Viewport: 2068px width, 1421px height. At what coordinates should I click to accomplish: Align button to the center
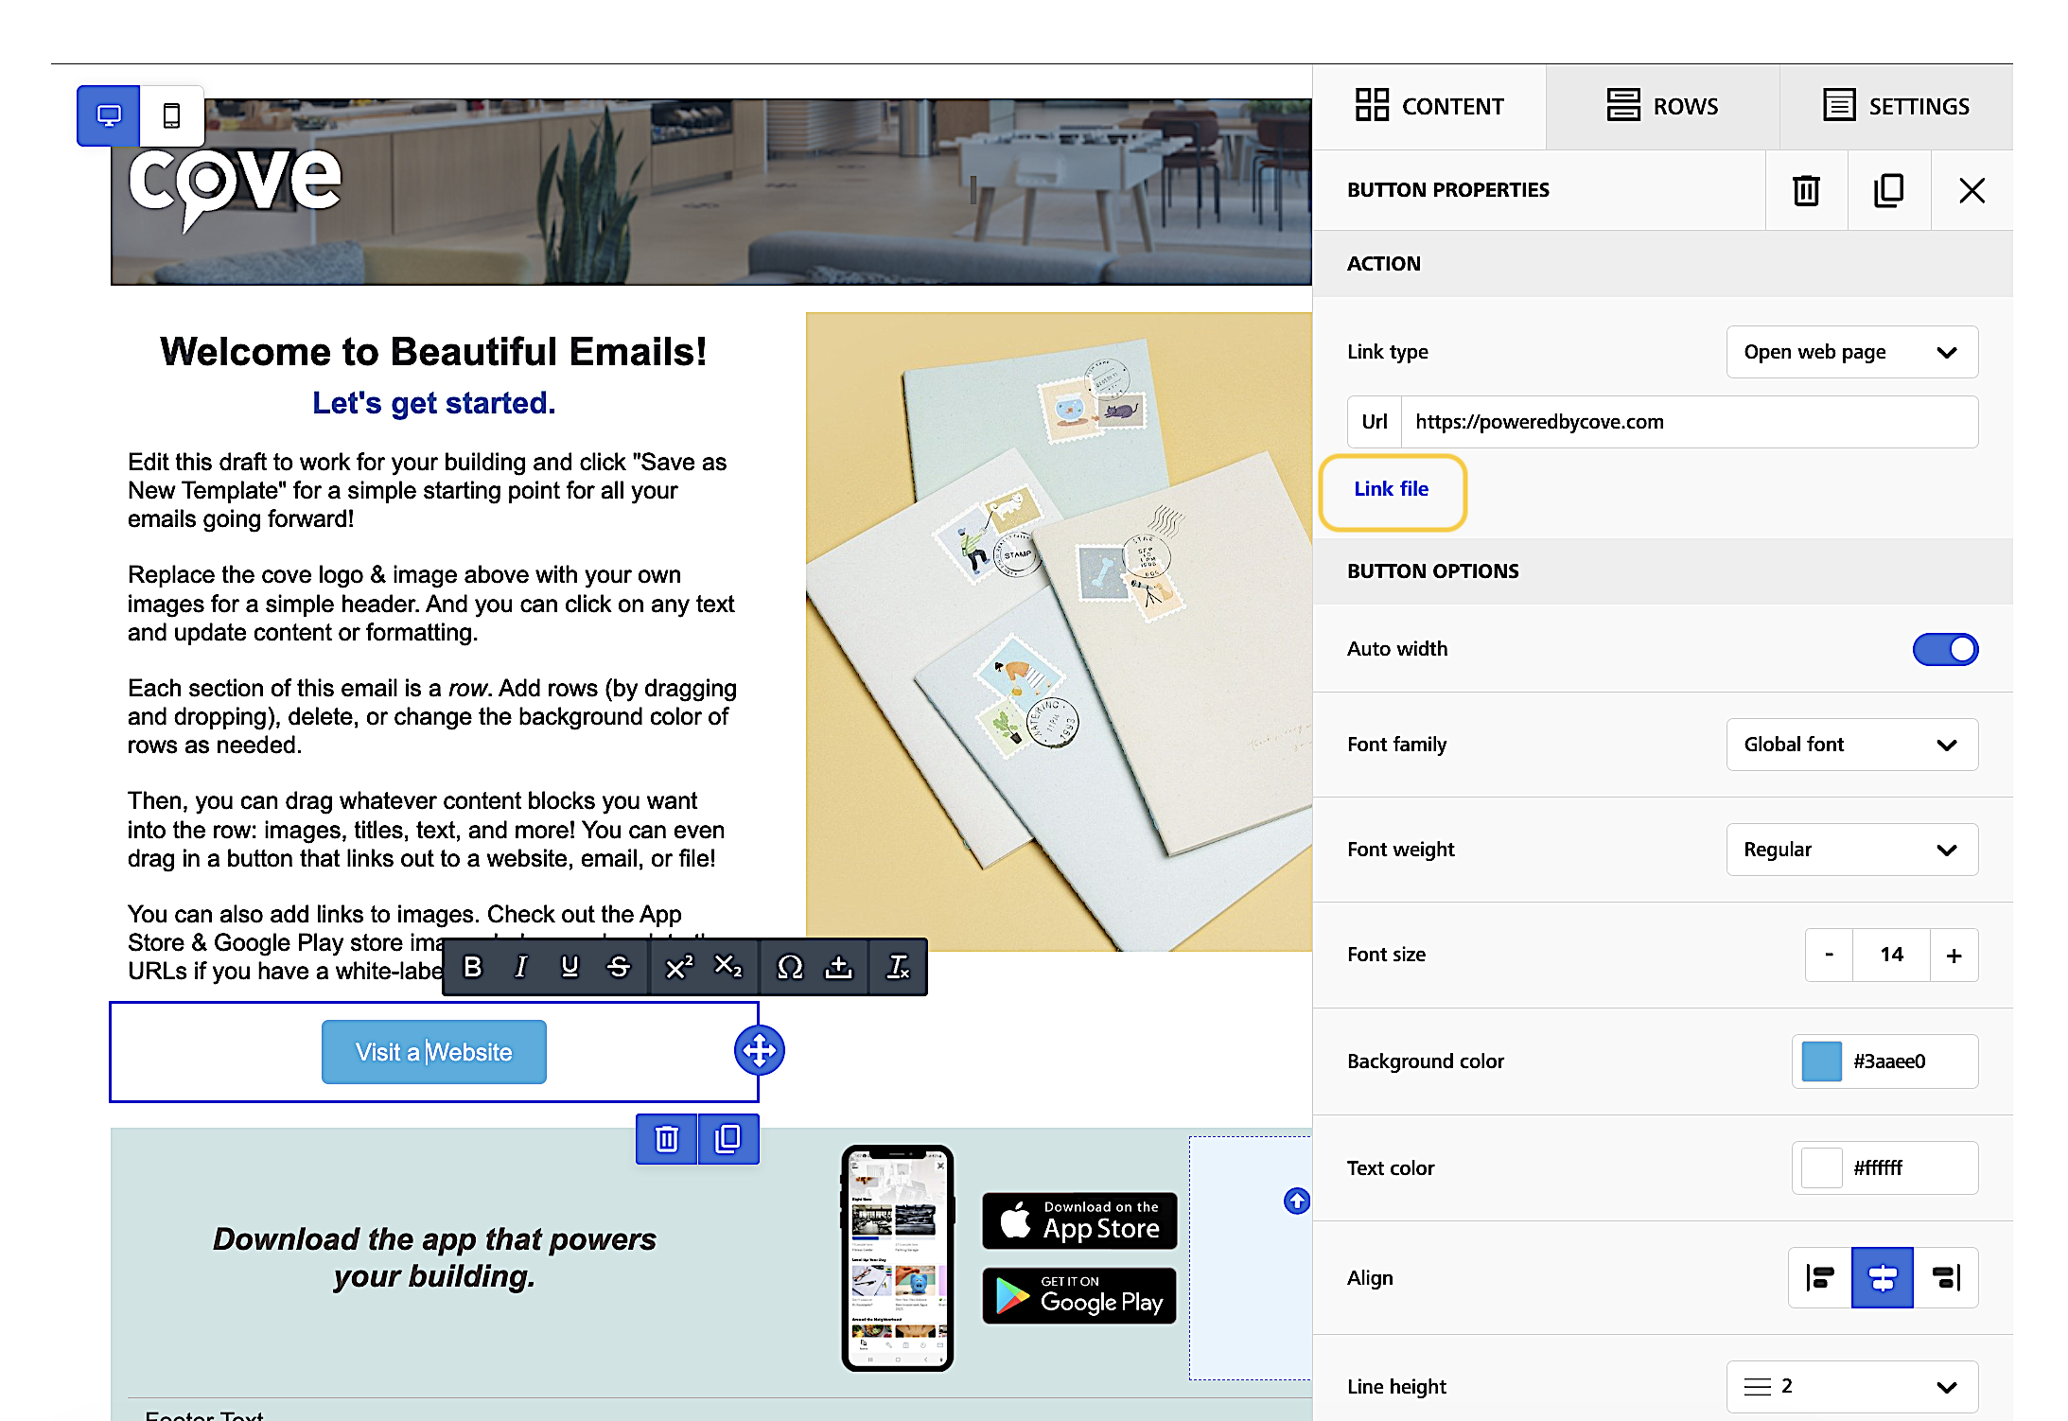coord(1883,1278)
